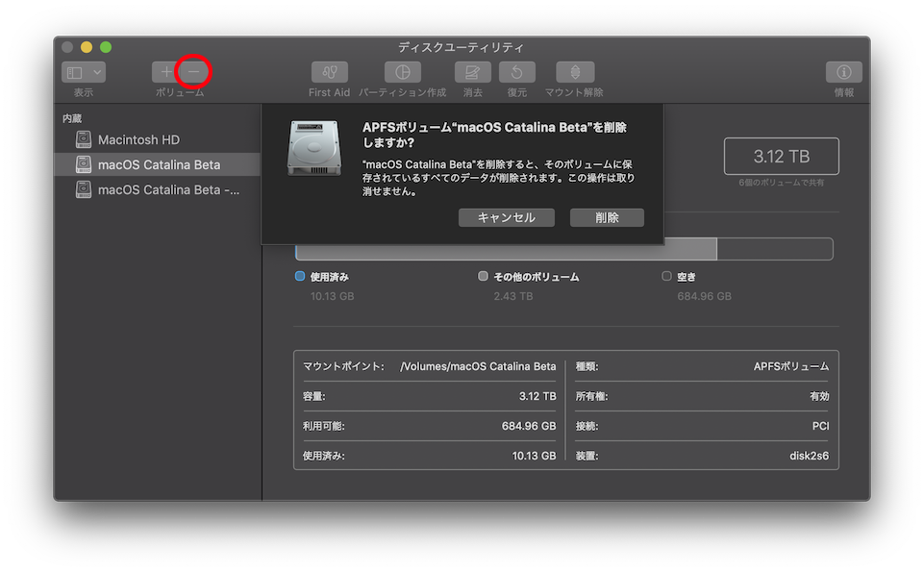Click the 空き free space legend swatch
Viewport: 924px width, 572px height.
coord(666,276)
